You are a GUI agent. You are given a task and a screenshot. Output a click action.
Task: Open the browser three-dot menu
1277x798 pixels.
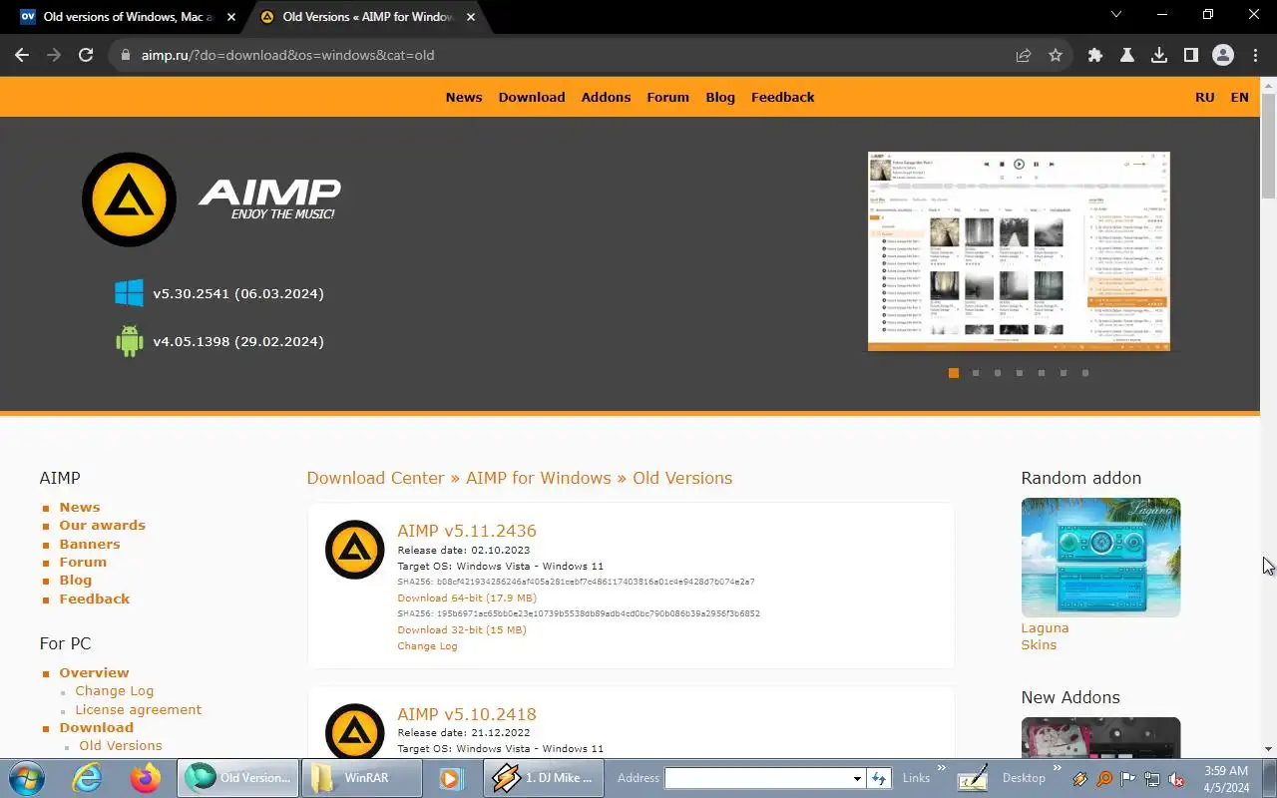1255,56
